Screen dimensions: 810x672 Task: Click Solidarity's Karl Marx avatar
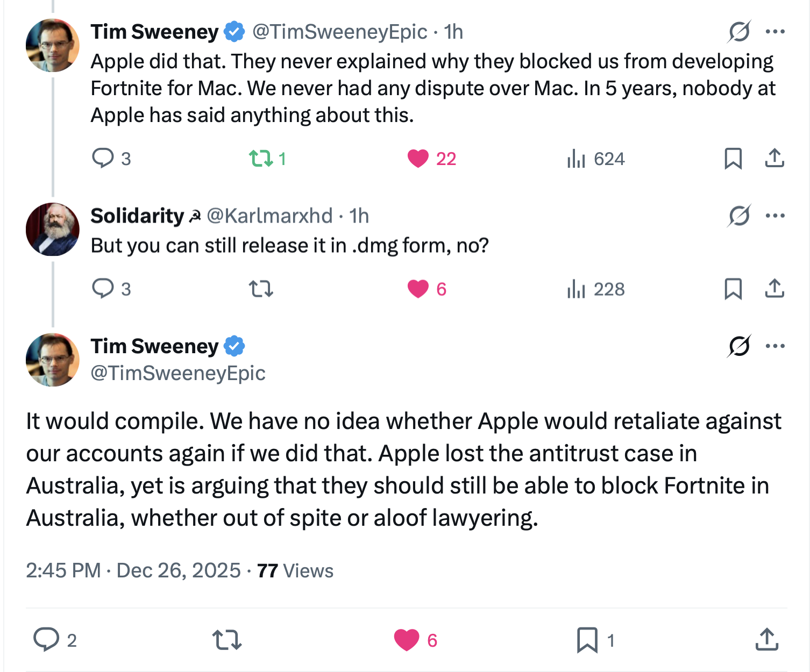coord(53,229)
